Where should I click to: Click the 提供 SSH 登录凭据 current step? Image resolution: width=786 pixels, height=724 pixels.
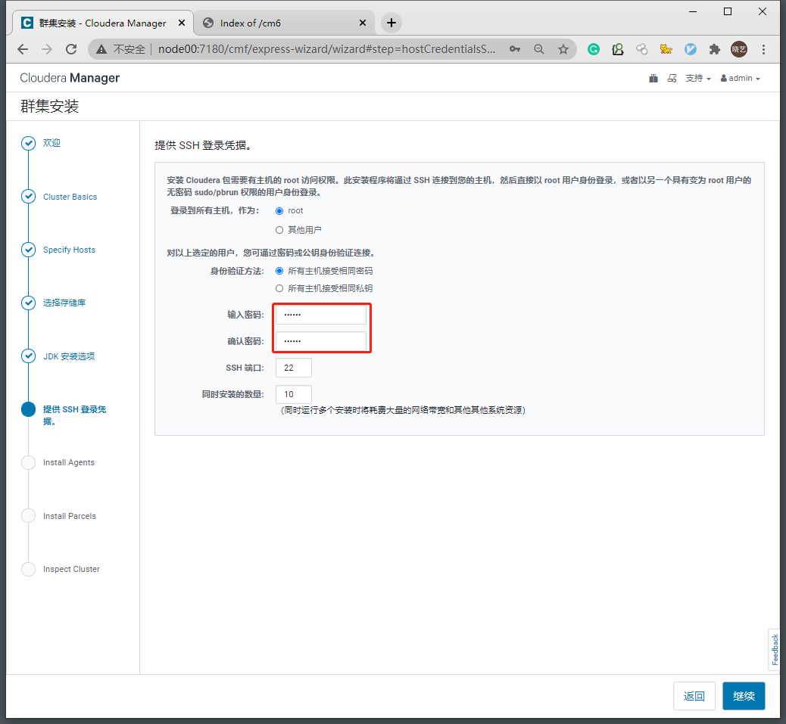[x=75, y=415]
